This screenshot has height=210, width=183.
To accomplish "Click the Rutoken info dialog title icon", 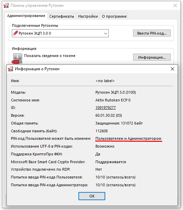I will click(10, 69).
